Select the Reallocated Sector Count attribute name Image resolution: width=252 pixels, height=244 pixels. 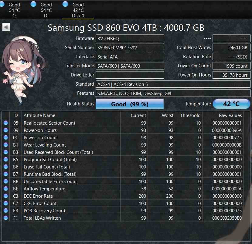coord(49,123)
